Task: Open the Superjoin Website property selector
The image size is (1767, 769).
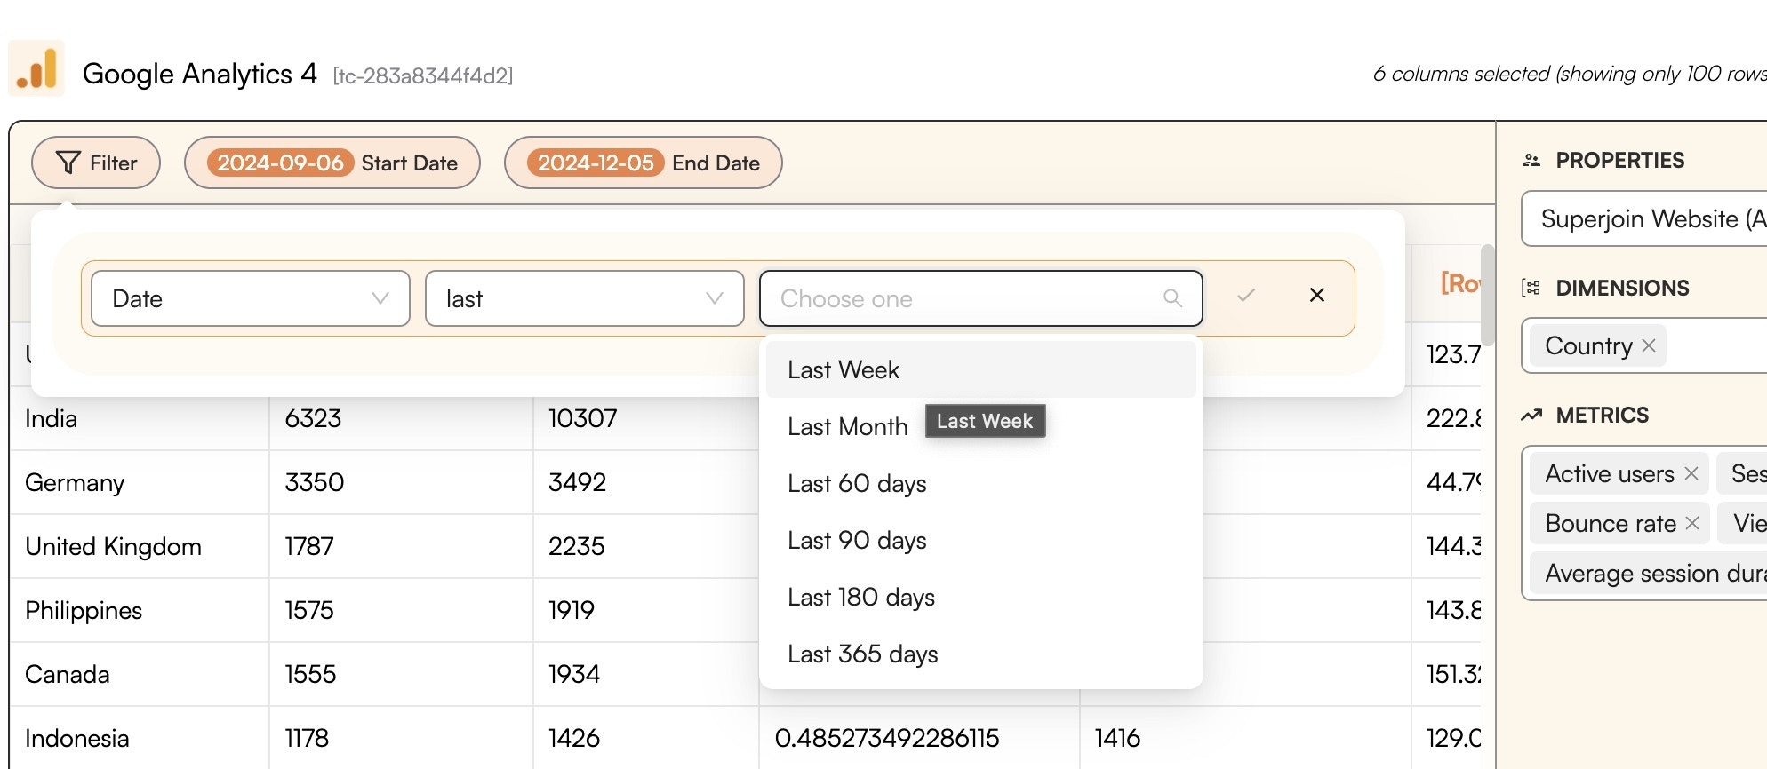Action: click(1644, 218)
